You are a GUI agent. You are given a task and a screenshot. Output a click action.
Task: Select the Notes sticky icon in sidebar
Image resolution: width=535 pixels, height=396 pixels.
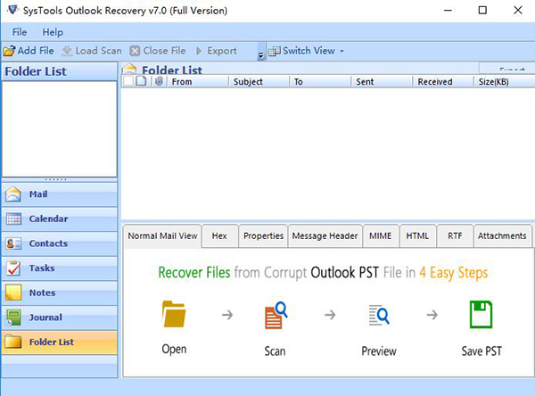point(13,293)
